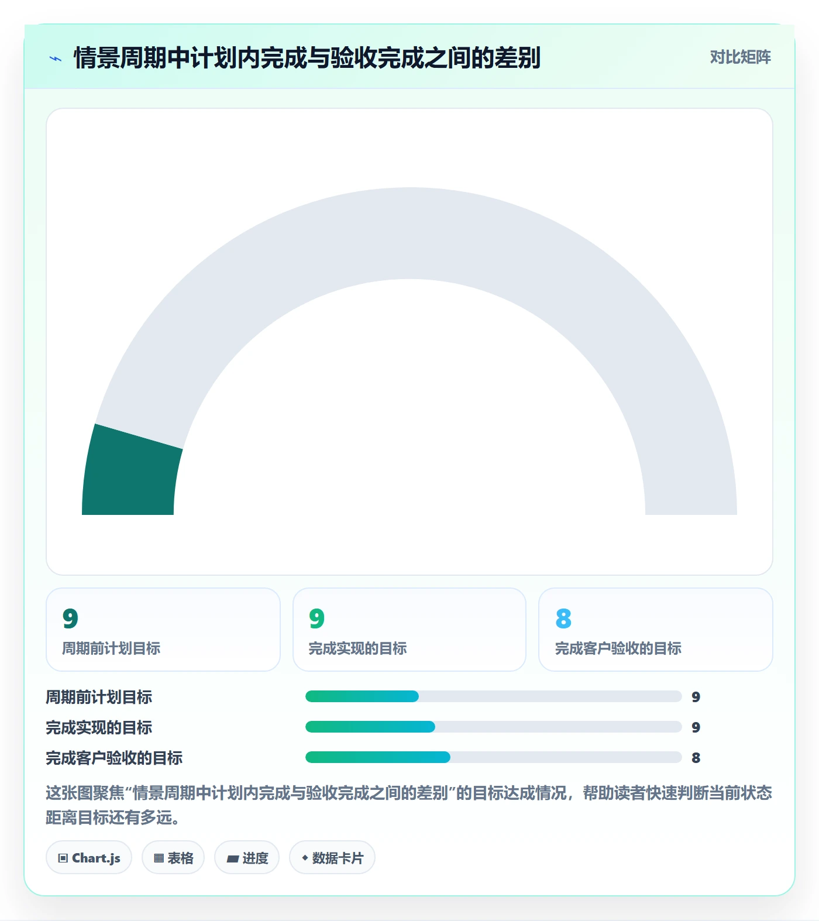Screen dimensions: 819x921
Task: Click the square icon in Chart.js chip
Action: (x=63, y=858)
